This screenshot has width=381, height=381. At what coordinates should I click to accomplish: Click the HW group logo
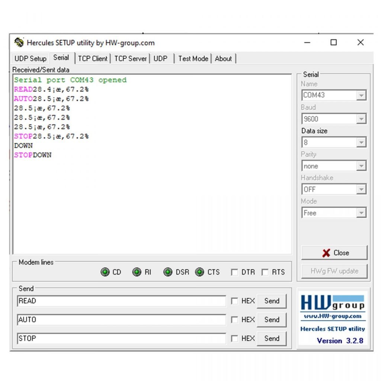point(333,302)
